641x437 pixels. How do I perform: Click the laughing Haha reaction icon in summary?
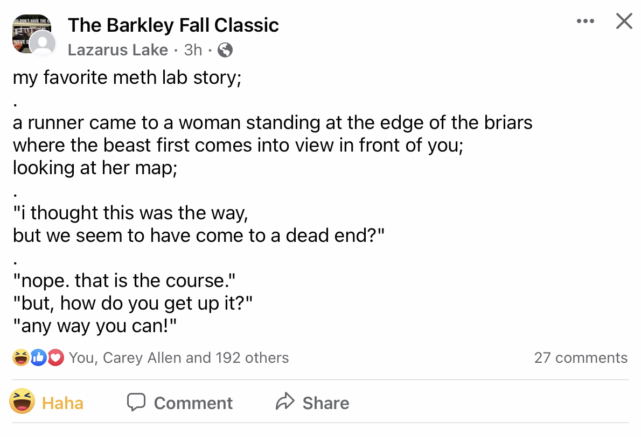coord(21,357)
